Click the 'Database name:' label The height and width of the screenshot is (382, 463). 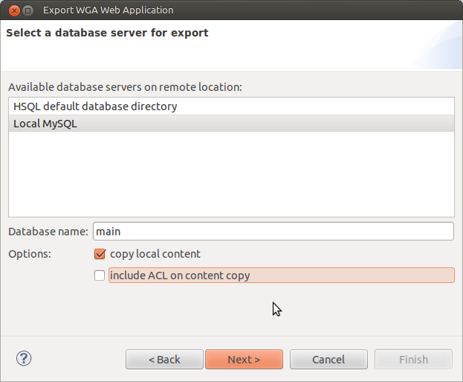click(48, 232)
